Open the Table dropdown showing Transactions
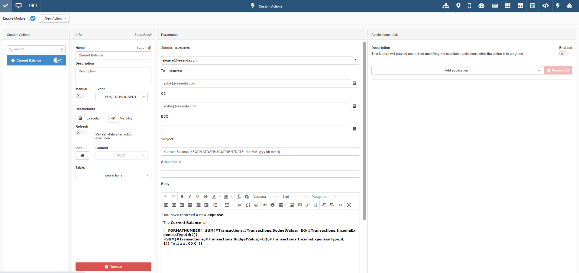This screenshot has height=273, width=579. (113, 175)
